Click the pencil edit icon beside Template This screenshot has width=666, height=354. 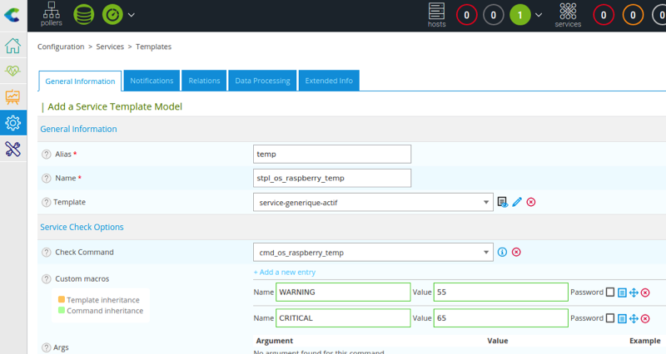point(517,202)
